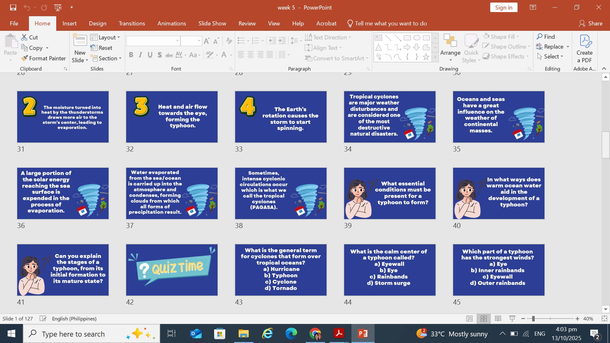Open the Design tab
The image size is (610, 343).
[x=98, y=24]
